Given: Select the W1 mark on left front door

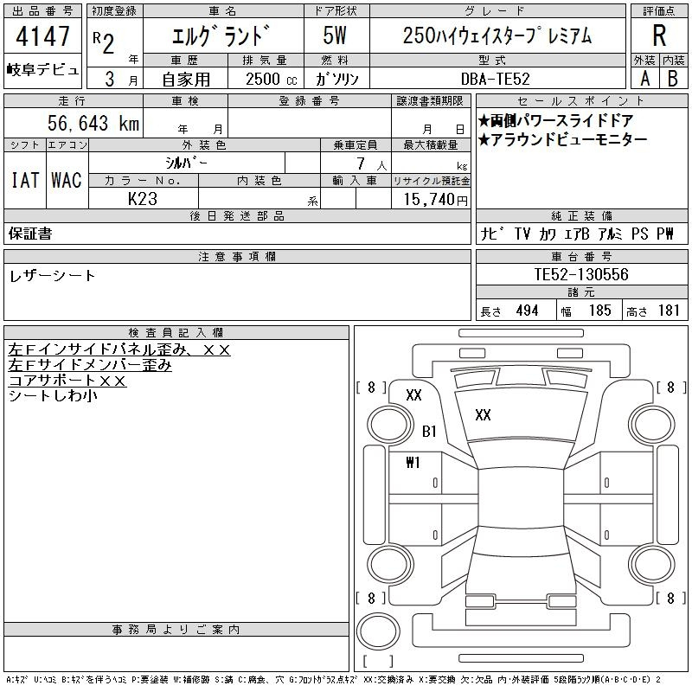Looking at the screenshot, I should pyautogui.click(x=413, y=463).
